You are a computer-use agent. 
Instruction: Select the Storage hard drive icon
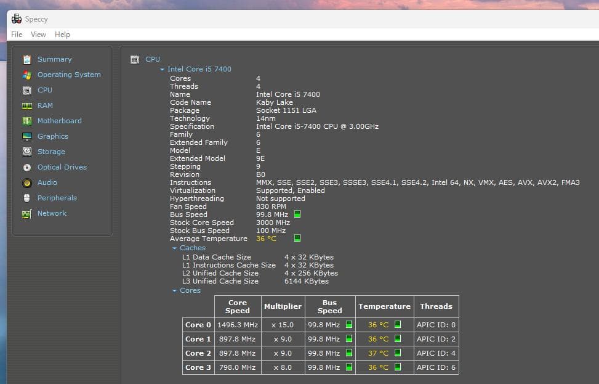click(x=26, y=152)
